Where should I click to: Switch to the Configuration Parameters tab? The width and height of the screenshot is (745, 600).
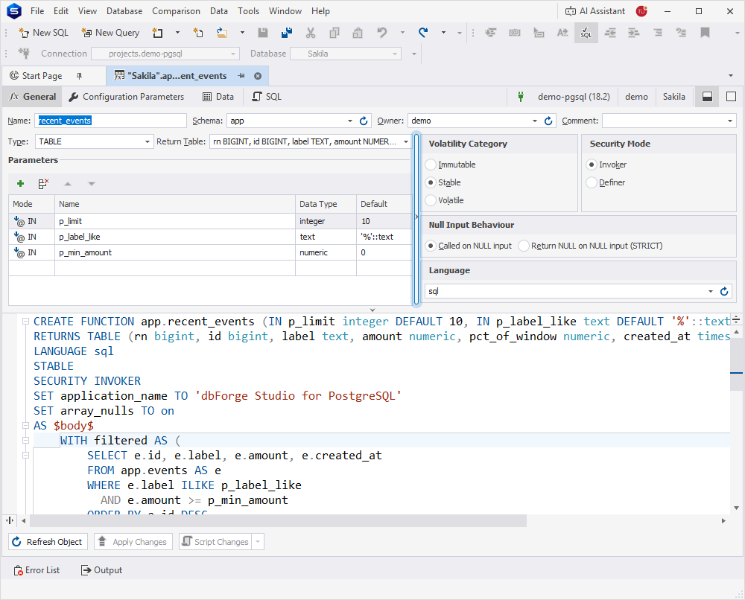[x=127, y=97]
